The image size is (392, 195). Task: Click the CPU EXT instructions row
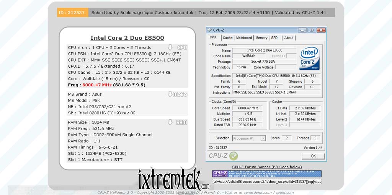124,60
